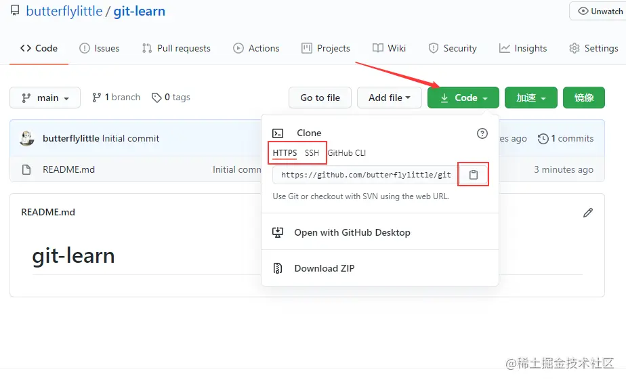Image resolution: width=626 pixels, height=382 pixels.
Task: Click the commits history clock icon
Action: (x=543, y=139)
